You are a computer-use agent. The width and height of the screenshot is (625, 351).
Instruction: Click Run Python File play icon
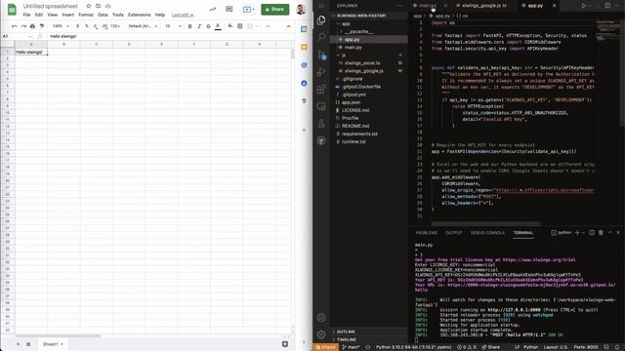584,6
